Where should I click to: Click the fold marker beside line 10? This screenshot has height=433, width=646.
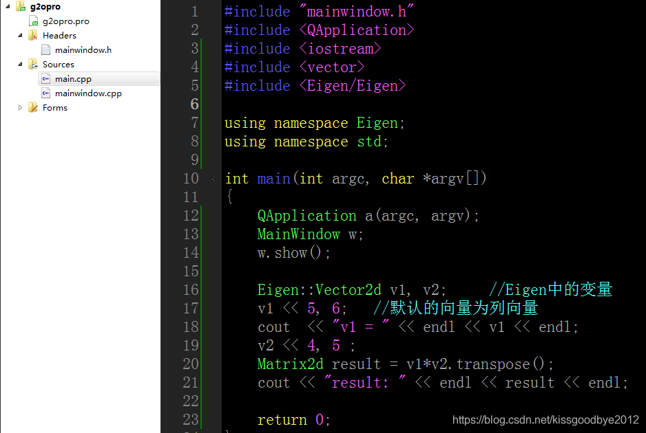coord(212,179)
